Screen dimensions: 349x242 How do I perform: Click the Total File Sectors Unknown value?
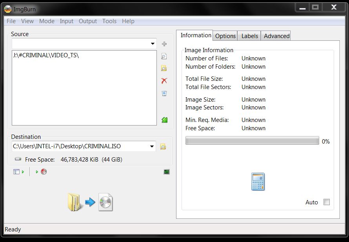[x=253, y=87]
